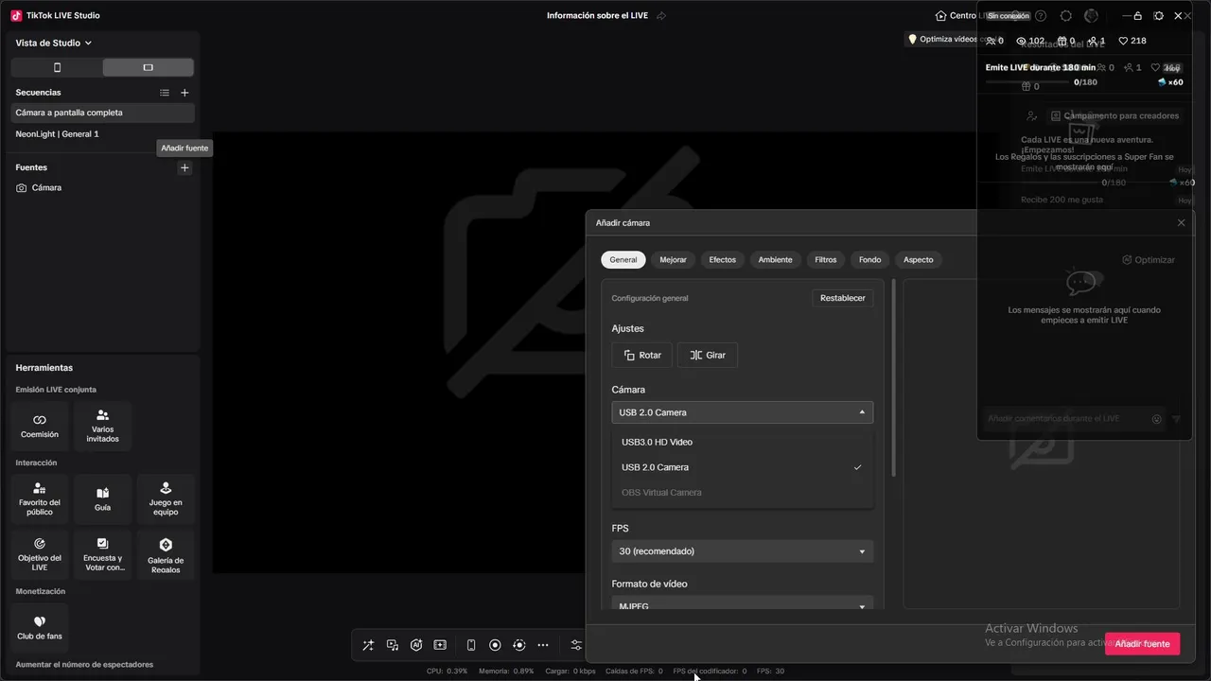Switch to the Aspecto tab
Image resolution: width=1211 pixels, height=681 pixels.
(x=919, y=260)
